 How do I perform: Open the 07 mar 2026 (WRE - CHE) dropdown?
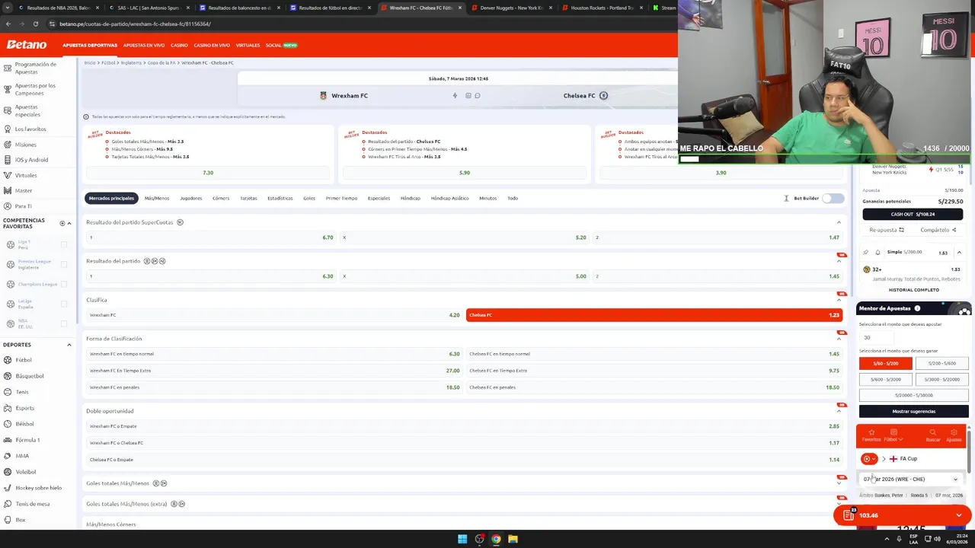(911, 479)
